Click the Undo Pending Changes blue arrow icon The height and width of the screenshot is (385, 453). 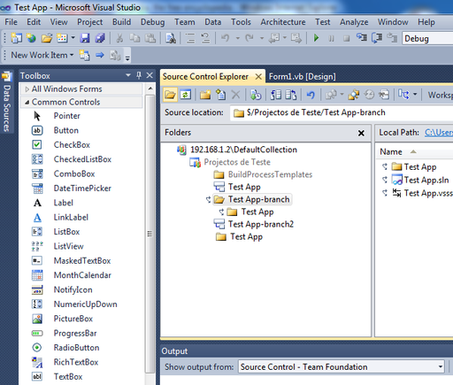pyautogui.click(x=311, y=95)
